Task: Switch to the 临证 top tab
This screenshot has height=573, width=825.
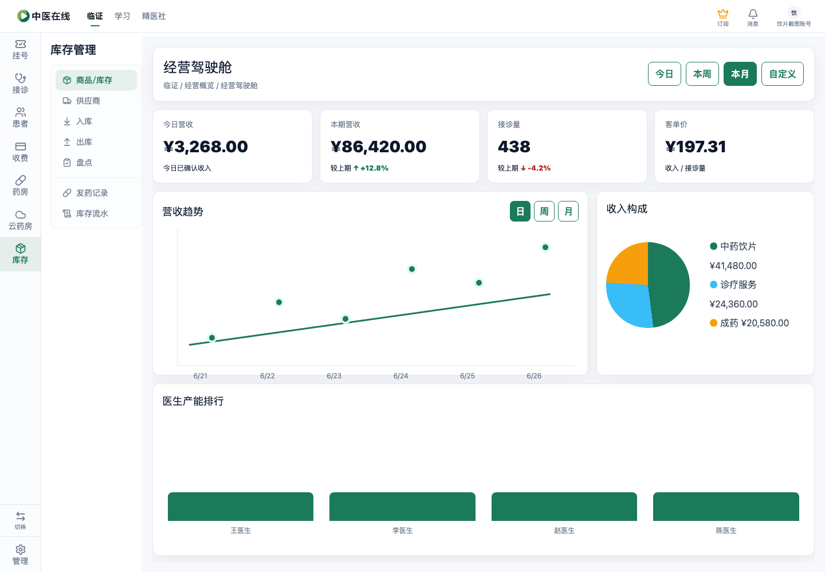Action: click(x=95, y=16)
